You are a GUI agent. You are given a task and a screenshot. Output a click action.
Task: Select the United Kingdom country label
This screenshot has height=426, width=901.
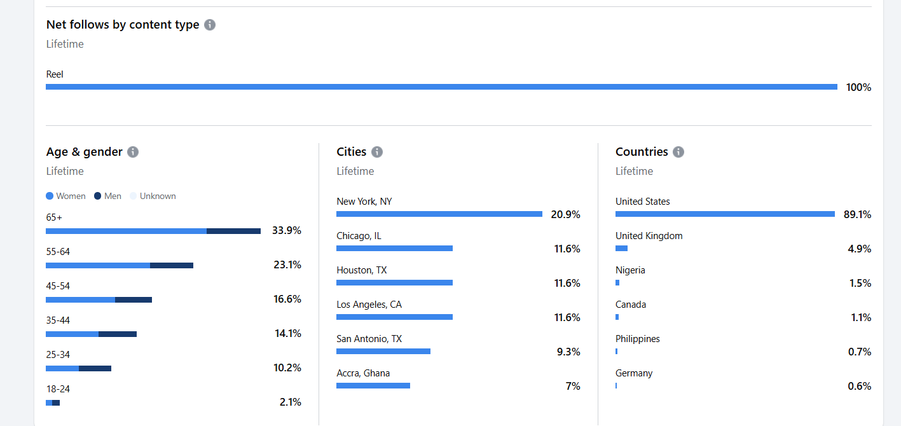click(649, 236)
